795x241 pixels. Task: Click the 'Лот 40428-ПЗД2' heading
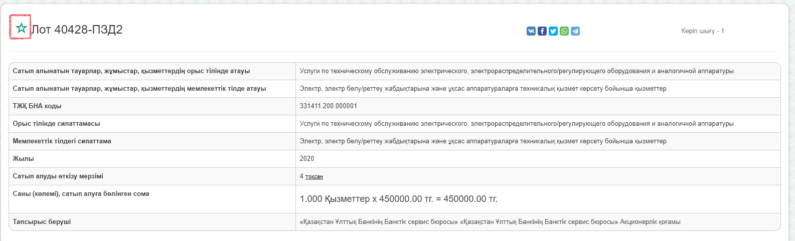click(77, 30)
